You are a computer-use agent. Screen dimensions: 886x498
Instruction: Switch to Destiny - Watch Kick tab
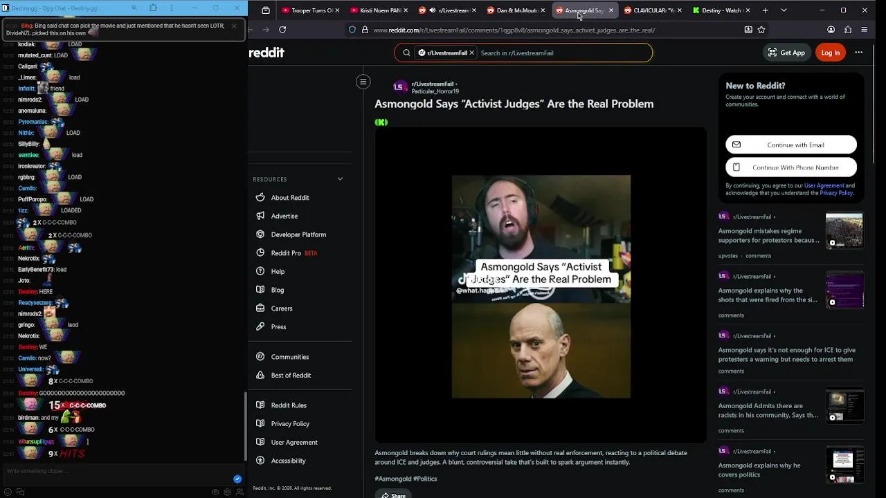(720, 10)
